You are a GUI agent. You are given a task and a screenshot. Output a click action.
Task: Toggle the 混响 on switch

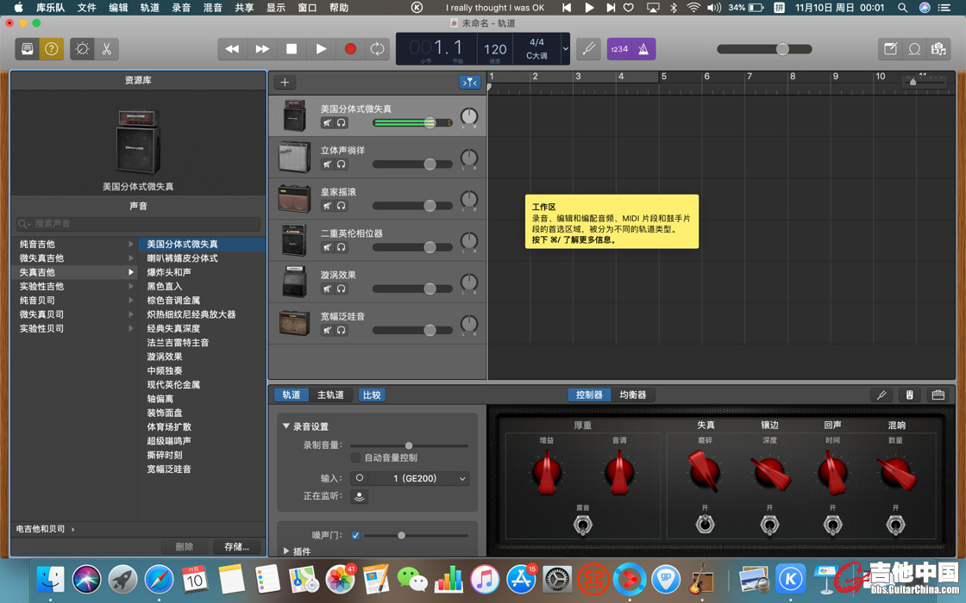tap(895, 525)
